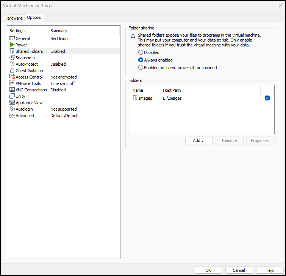The image size is (286, 276).
Task: Click the General settings icon
Action: (12, 39)
